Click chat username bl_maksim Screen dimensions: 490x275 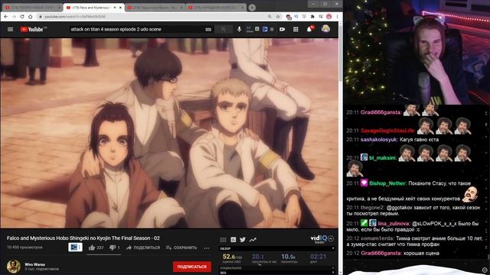tap(382, 158)
